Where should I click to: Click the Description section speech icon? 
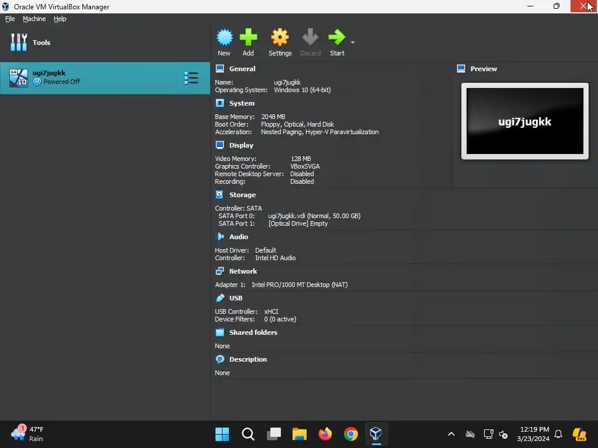(220, 359)
